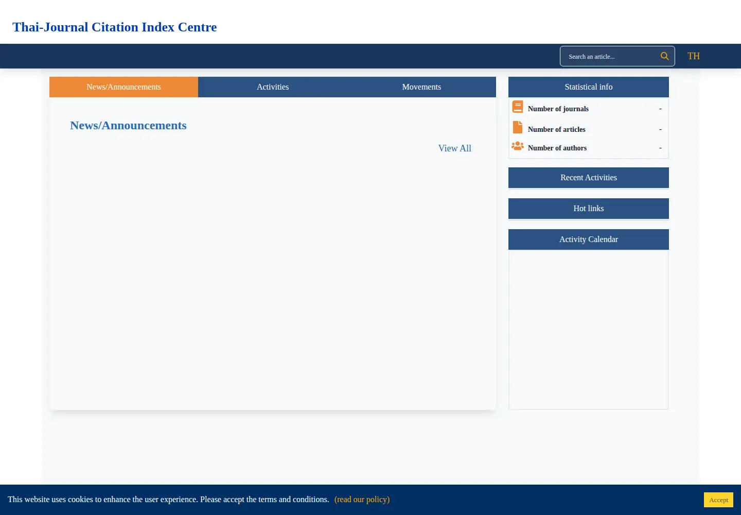This screenshot has width=741, height=515.
Task: Open the read our policy link
Action: (362, 500)
